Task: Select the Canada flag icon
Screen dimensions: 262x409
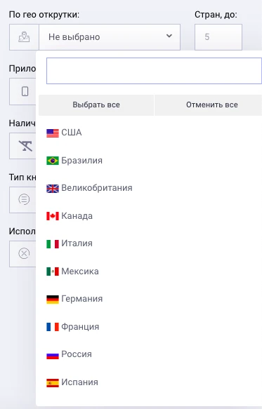Action: coord(53,216)
